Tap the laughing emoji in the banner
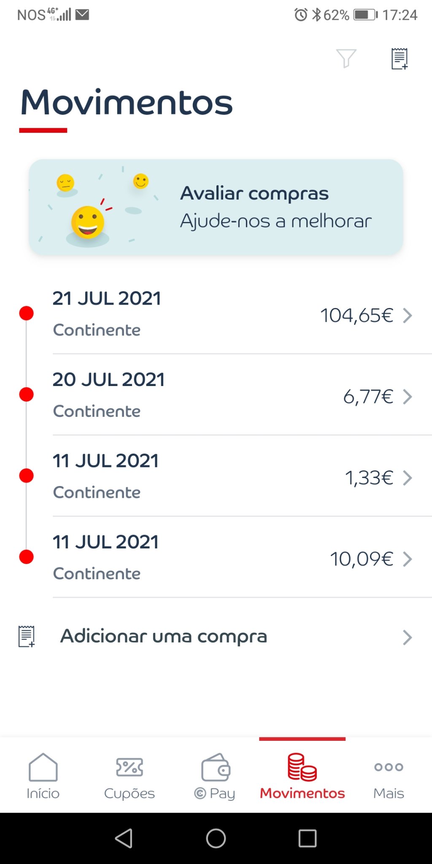 88,222
